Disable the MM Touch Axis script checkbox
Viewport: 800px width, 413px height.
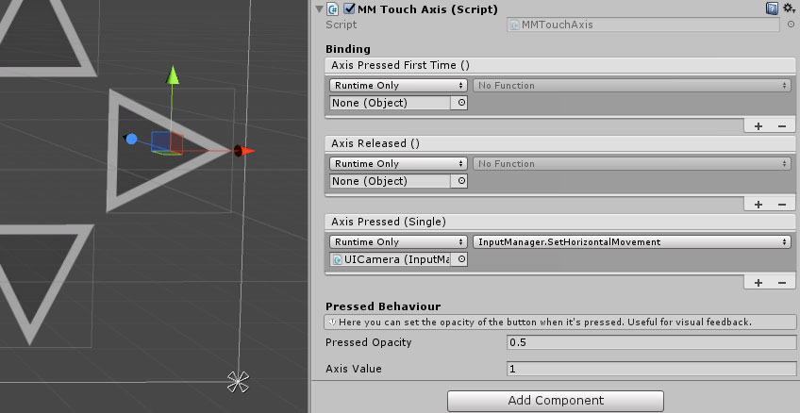pyautogui.click(x=350, y=8)
